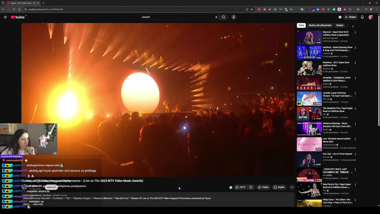Open the YouTube hamburger guide menu
Image resolution: width=380 pixels, height=214 pixels.
click(x=5, y=17)
